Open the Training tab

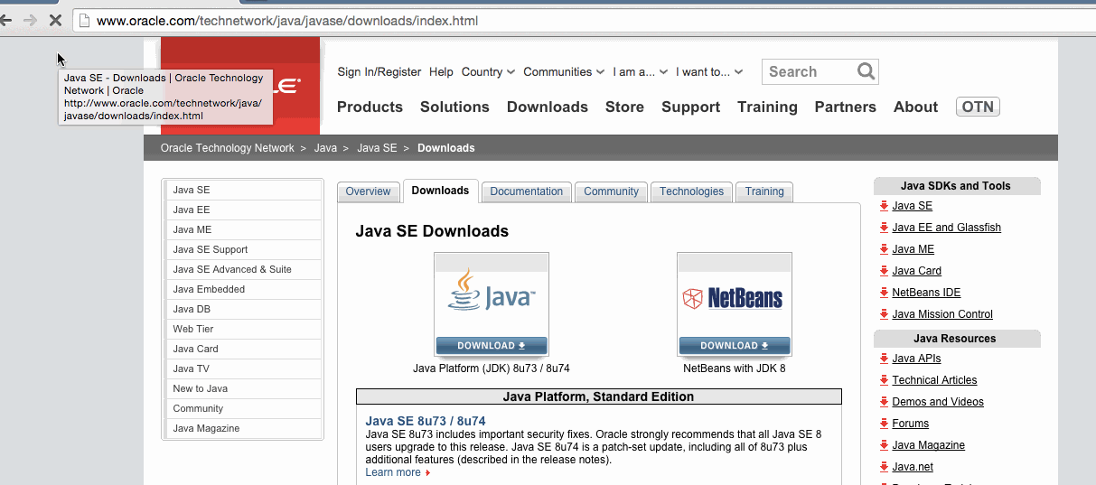(764, 191)
